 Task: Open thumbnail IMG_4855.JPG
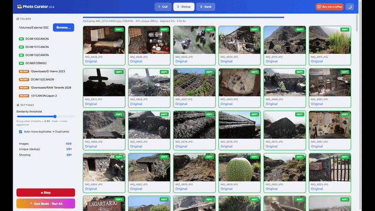pos(285,167)
